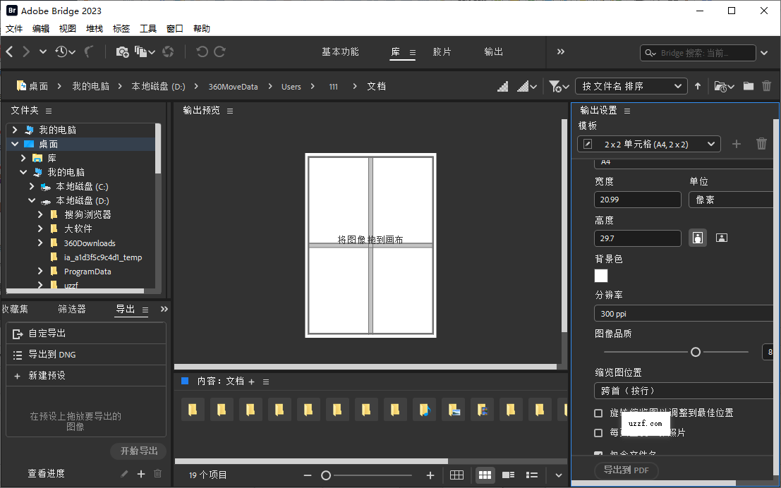Toggle grid lock thumbnail view icon
Image resolution: width=781 pixels, height=488 pixels.
tap(456, 475)
